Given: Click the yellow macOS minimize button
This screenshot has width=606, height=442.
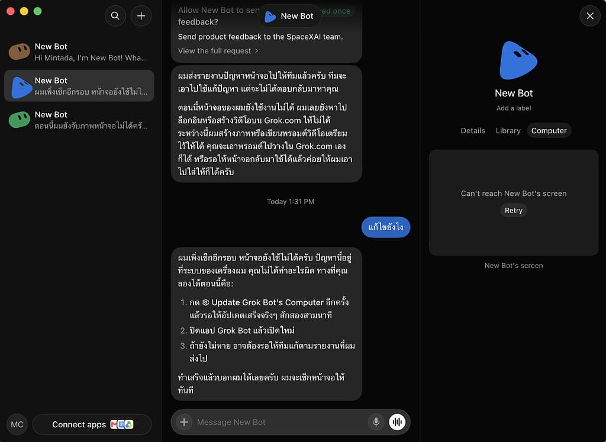Looking at the screenshot, I should click(x=24, y=11).
